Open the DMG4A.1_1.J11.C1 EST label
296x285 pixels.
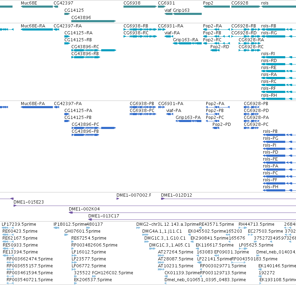(162, 231)
